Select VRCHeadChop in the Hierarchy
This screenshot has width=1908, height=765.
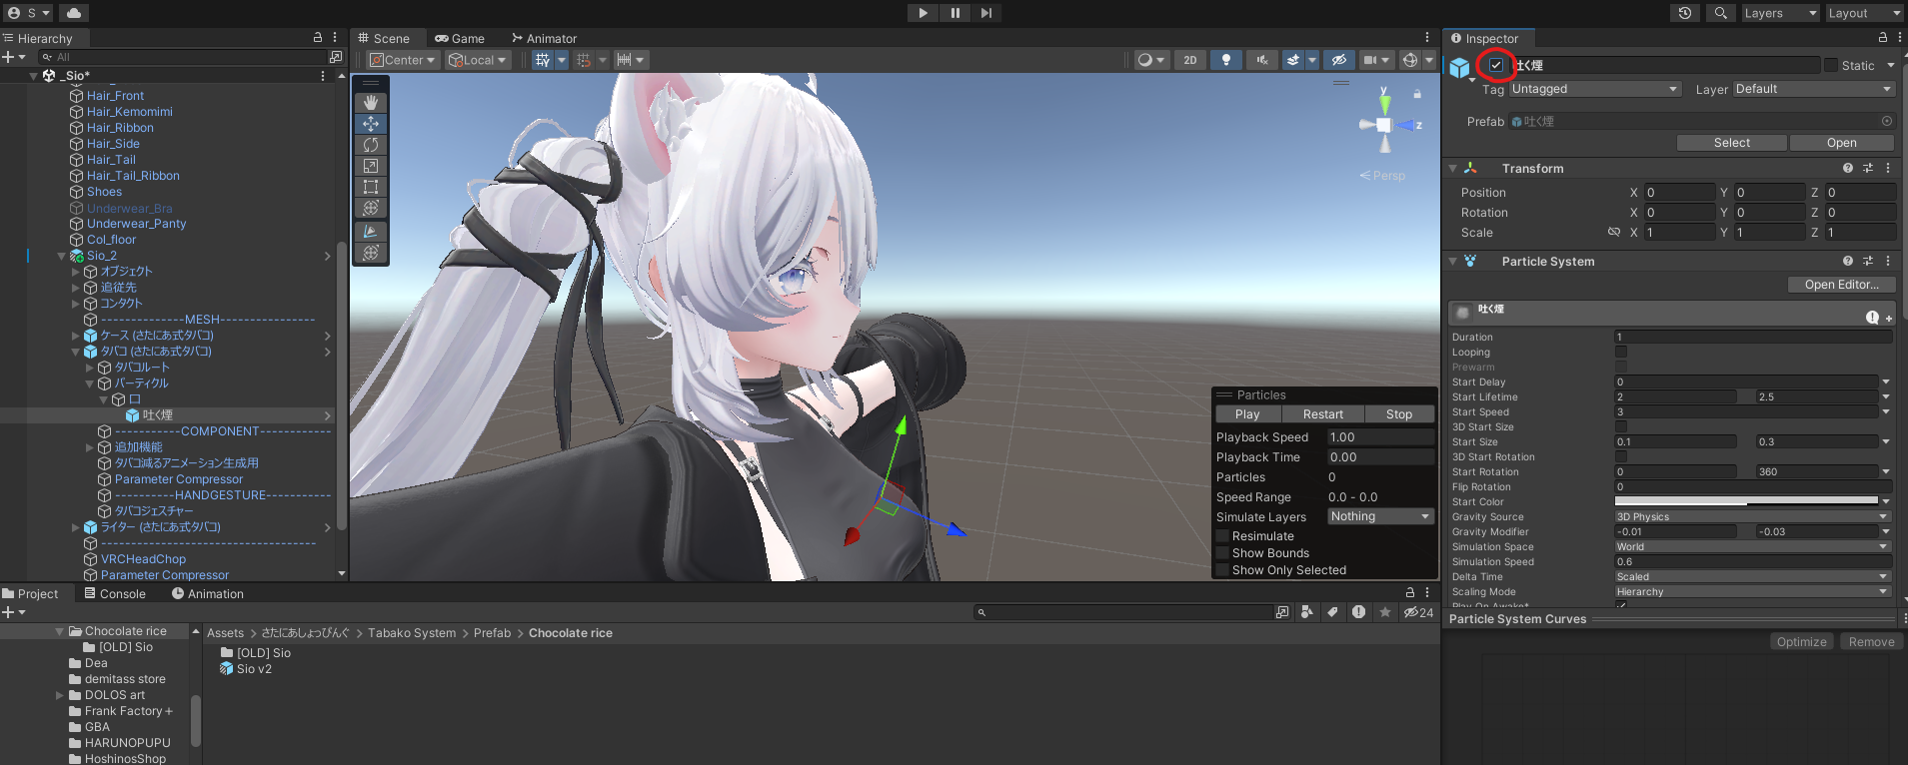click(143, 559)
